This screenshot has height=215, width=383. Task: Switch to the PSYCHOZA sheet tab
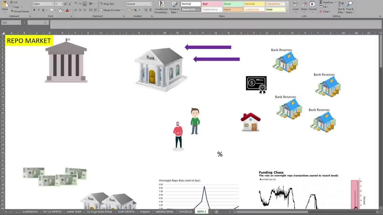click(x=186, y=212)
